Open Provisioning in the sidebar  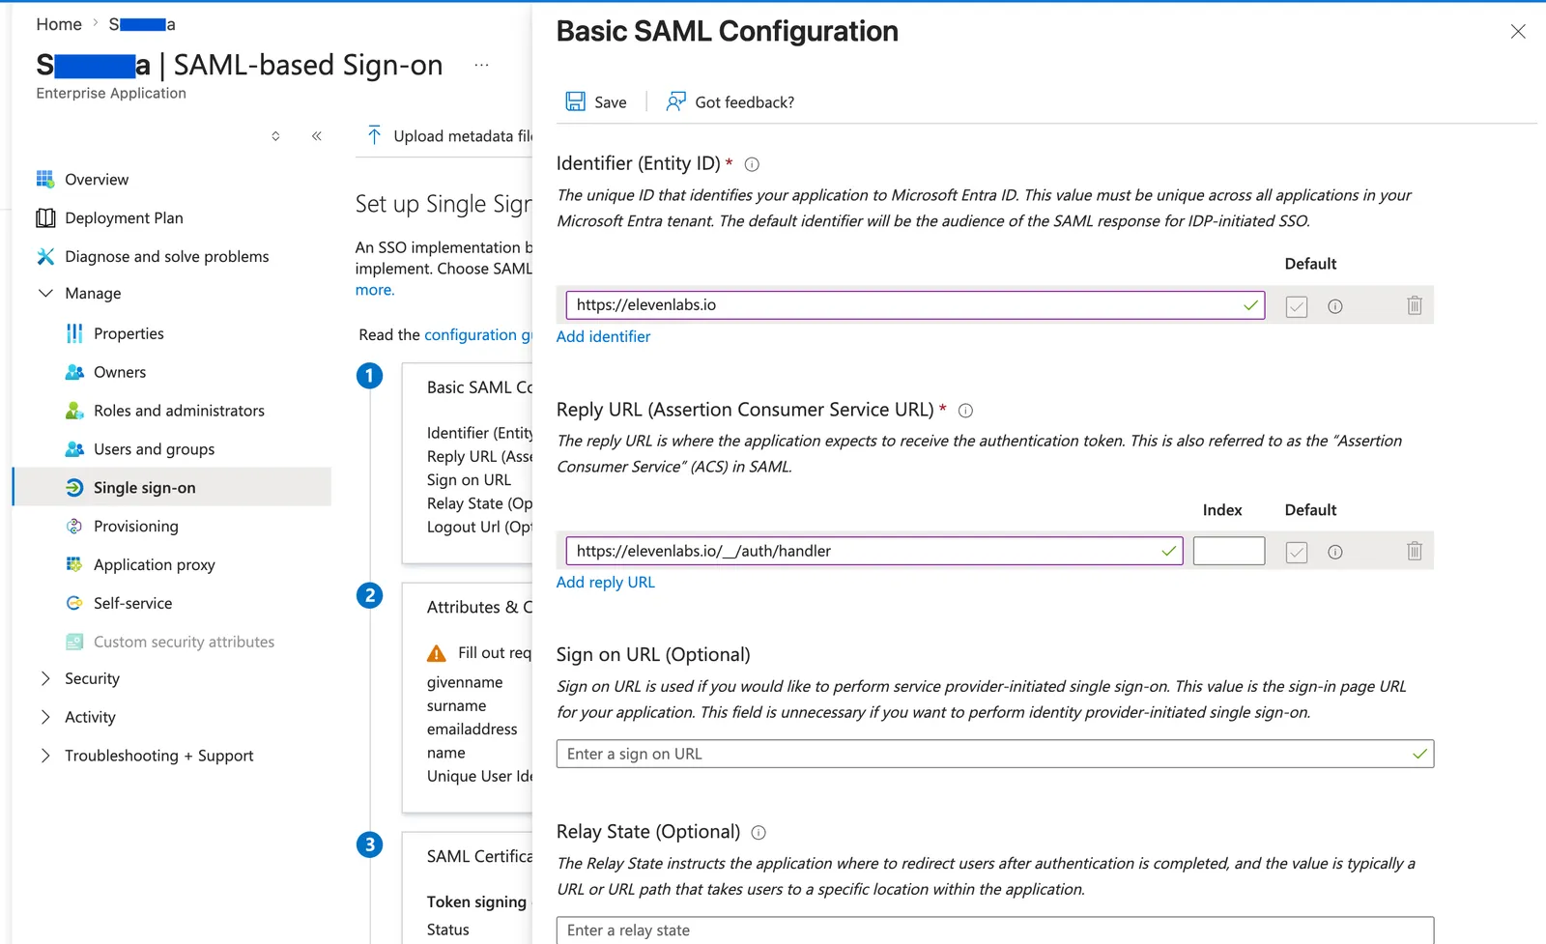pos(135,527)
